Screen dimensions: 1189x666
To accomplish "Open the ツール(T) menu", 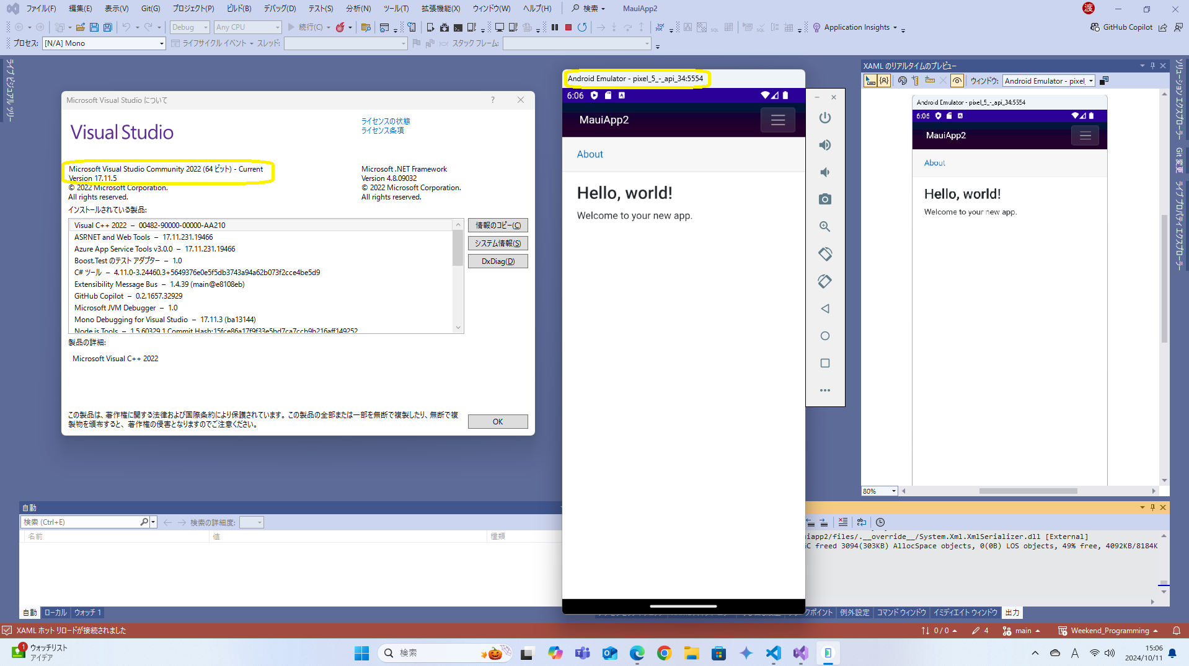I will tap(396, 9).
